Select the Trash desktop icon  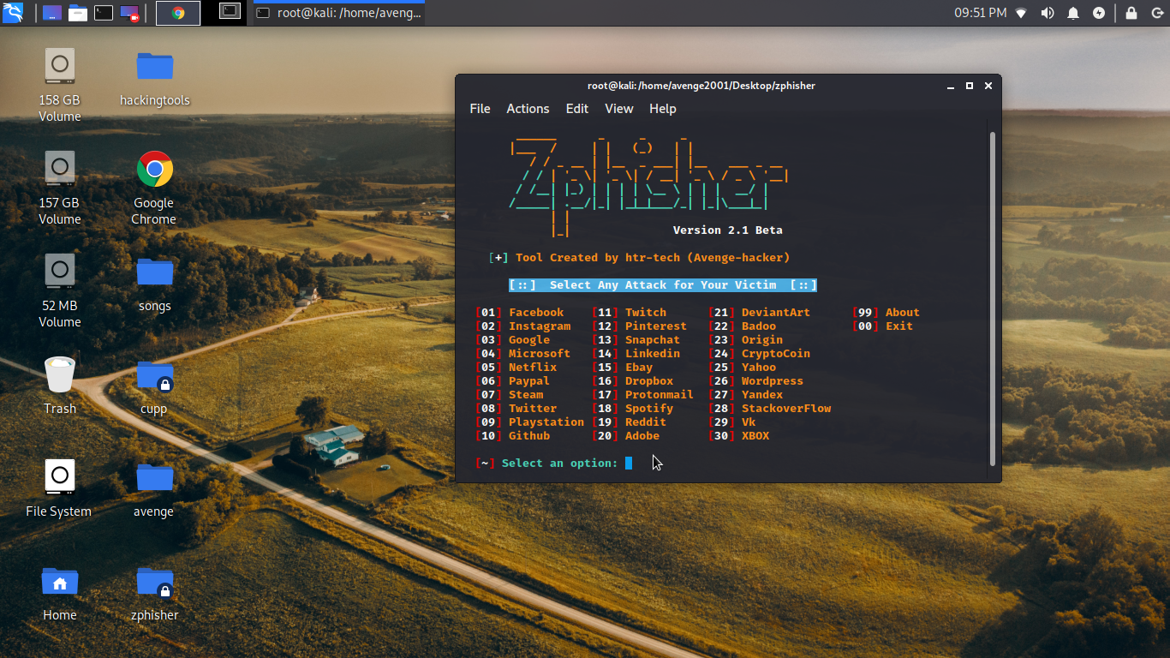pyautogui.click(x=60, y=385)
